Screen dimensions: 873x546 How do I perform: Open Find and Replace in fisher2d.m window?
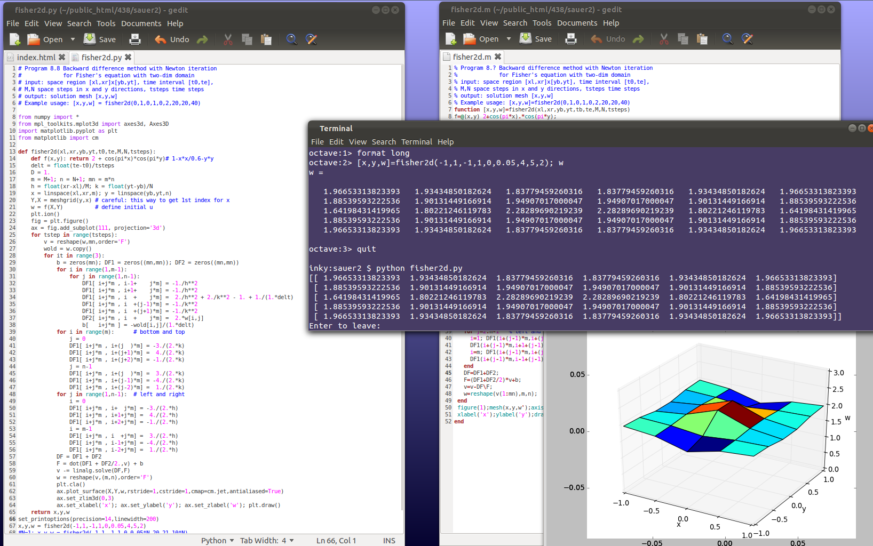pos(747,39)
